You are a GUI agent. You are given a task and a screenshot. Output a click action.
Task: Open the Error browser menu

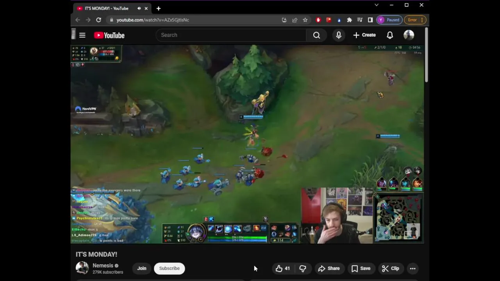[415, 20]
